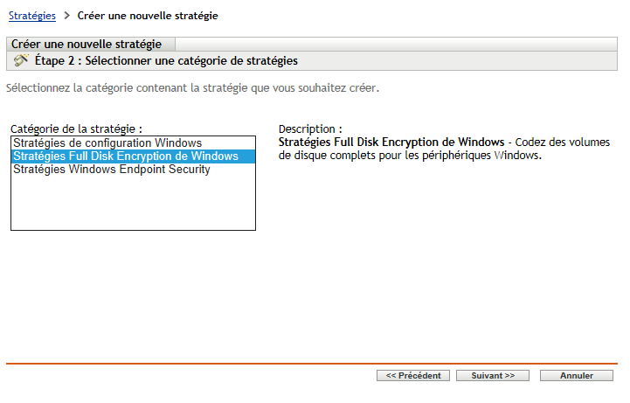This screenshot has width=630, height=403.
Task: Click the current breadcrumb 'Créer une nouvelle stratégie'
Action: pyautogui.click(x=148, y=16)
